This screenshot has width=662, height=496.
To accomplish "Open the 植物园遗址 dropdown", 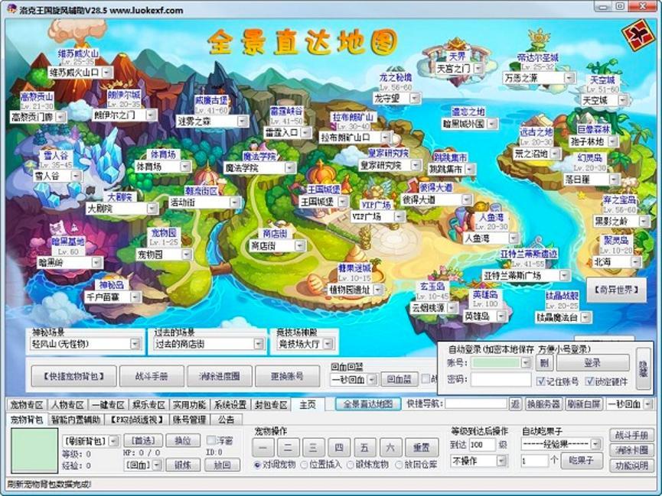I will tap(378, 290).
